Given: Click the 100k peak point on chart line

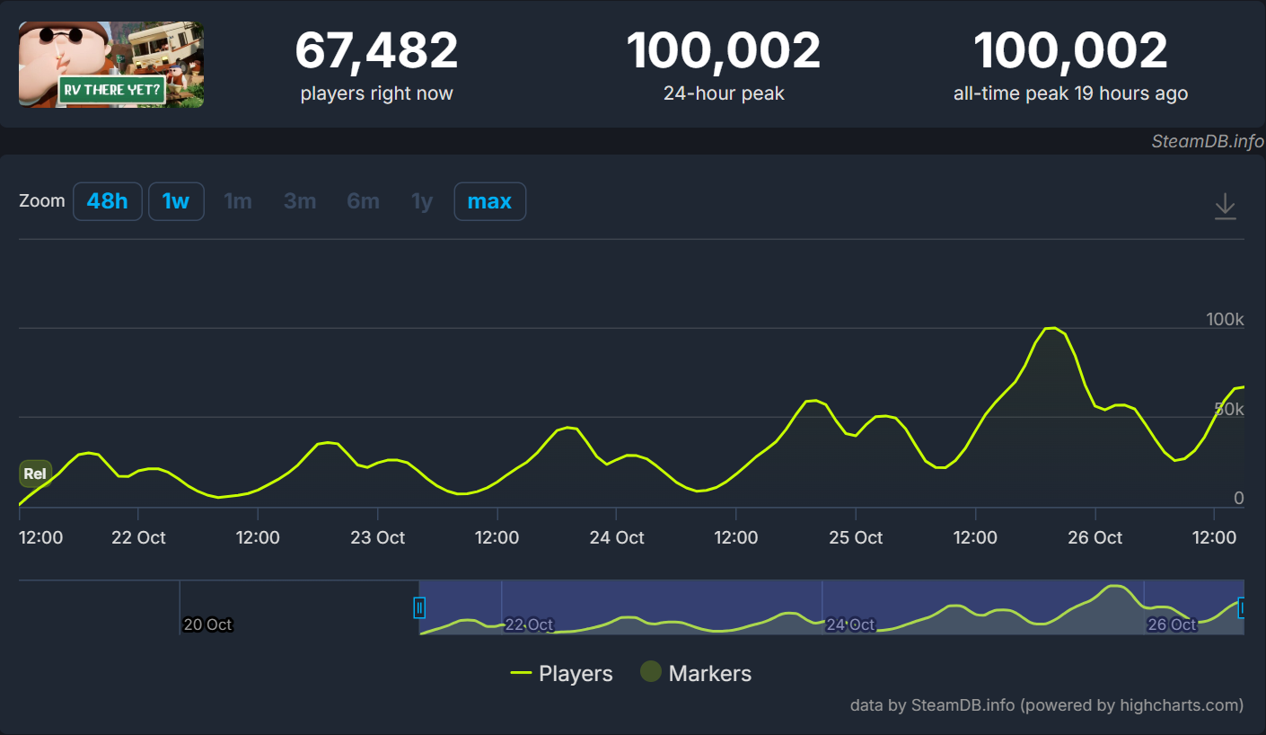Looking at the screenshot, I should (x=1050, y=328).
